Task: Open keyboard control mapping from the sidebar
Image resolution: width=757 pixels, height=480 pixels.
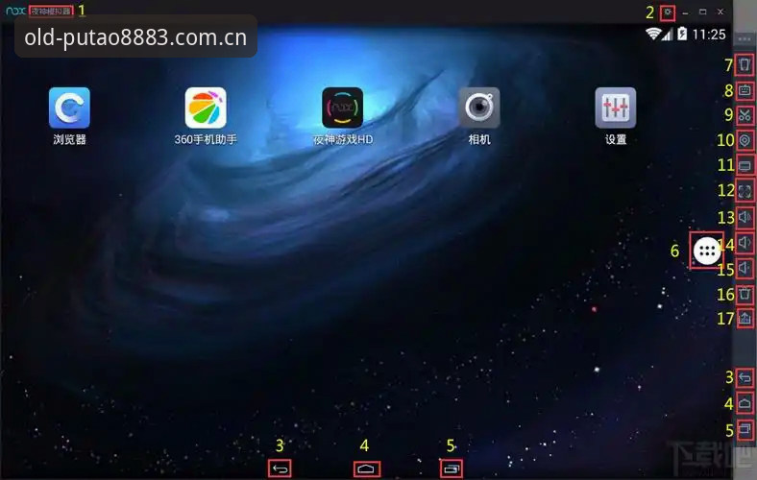Action: 745,89
